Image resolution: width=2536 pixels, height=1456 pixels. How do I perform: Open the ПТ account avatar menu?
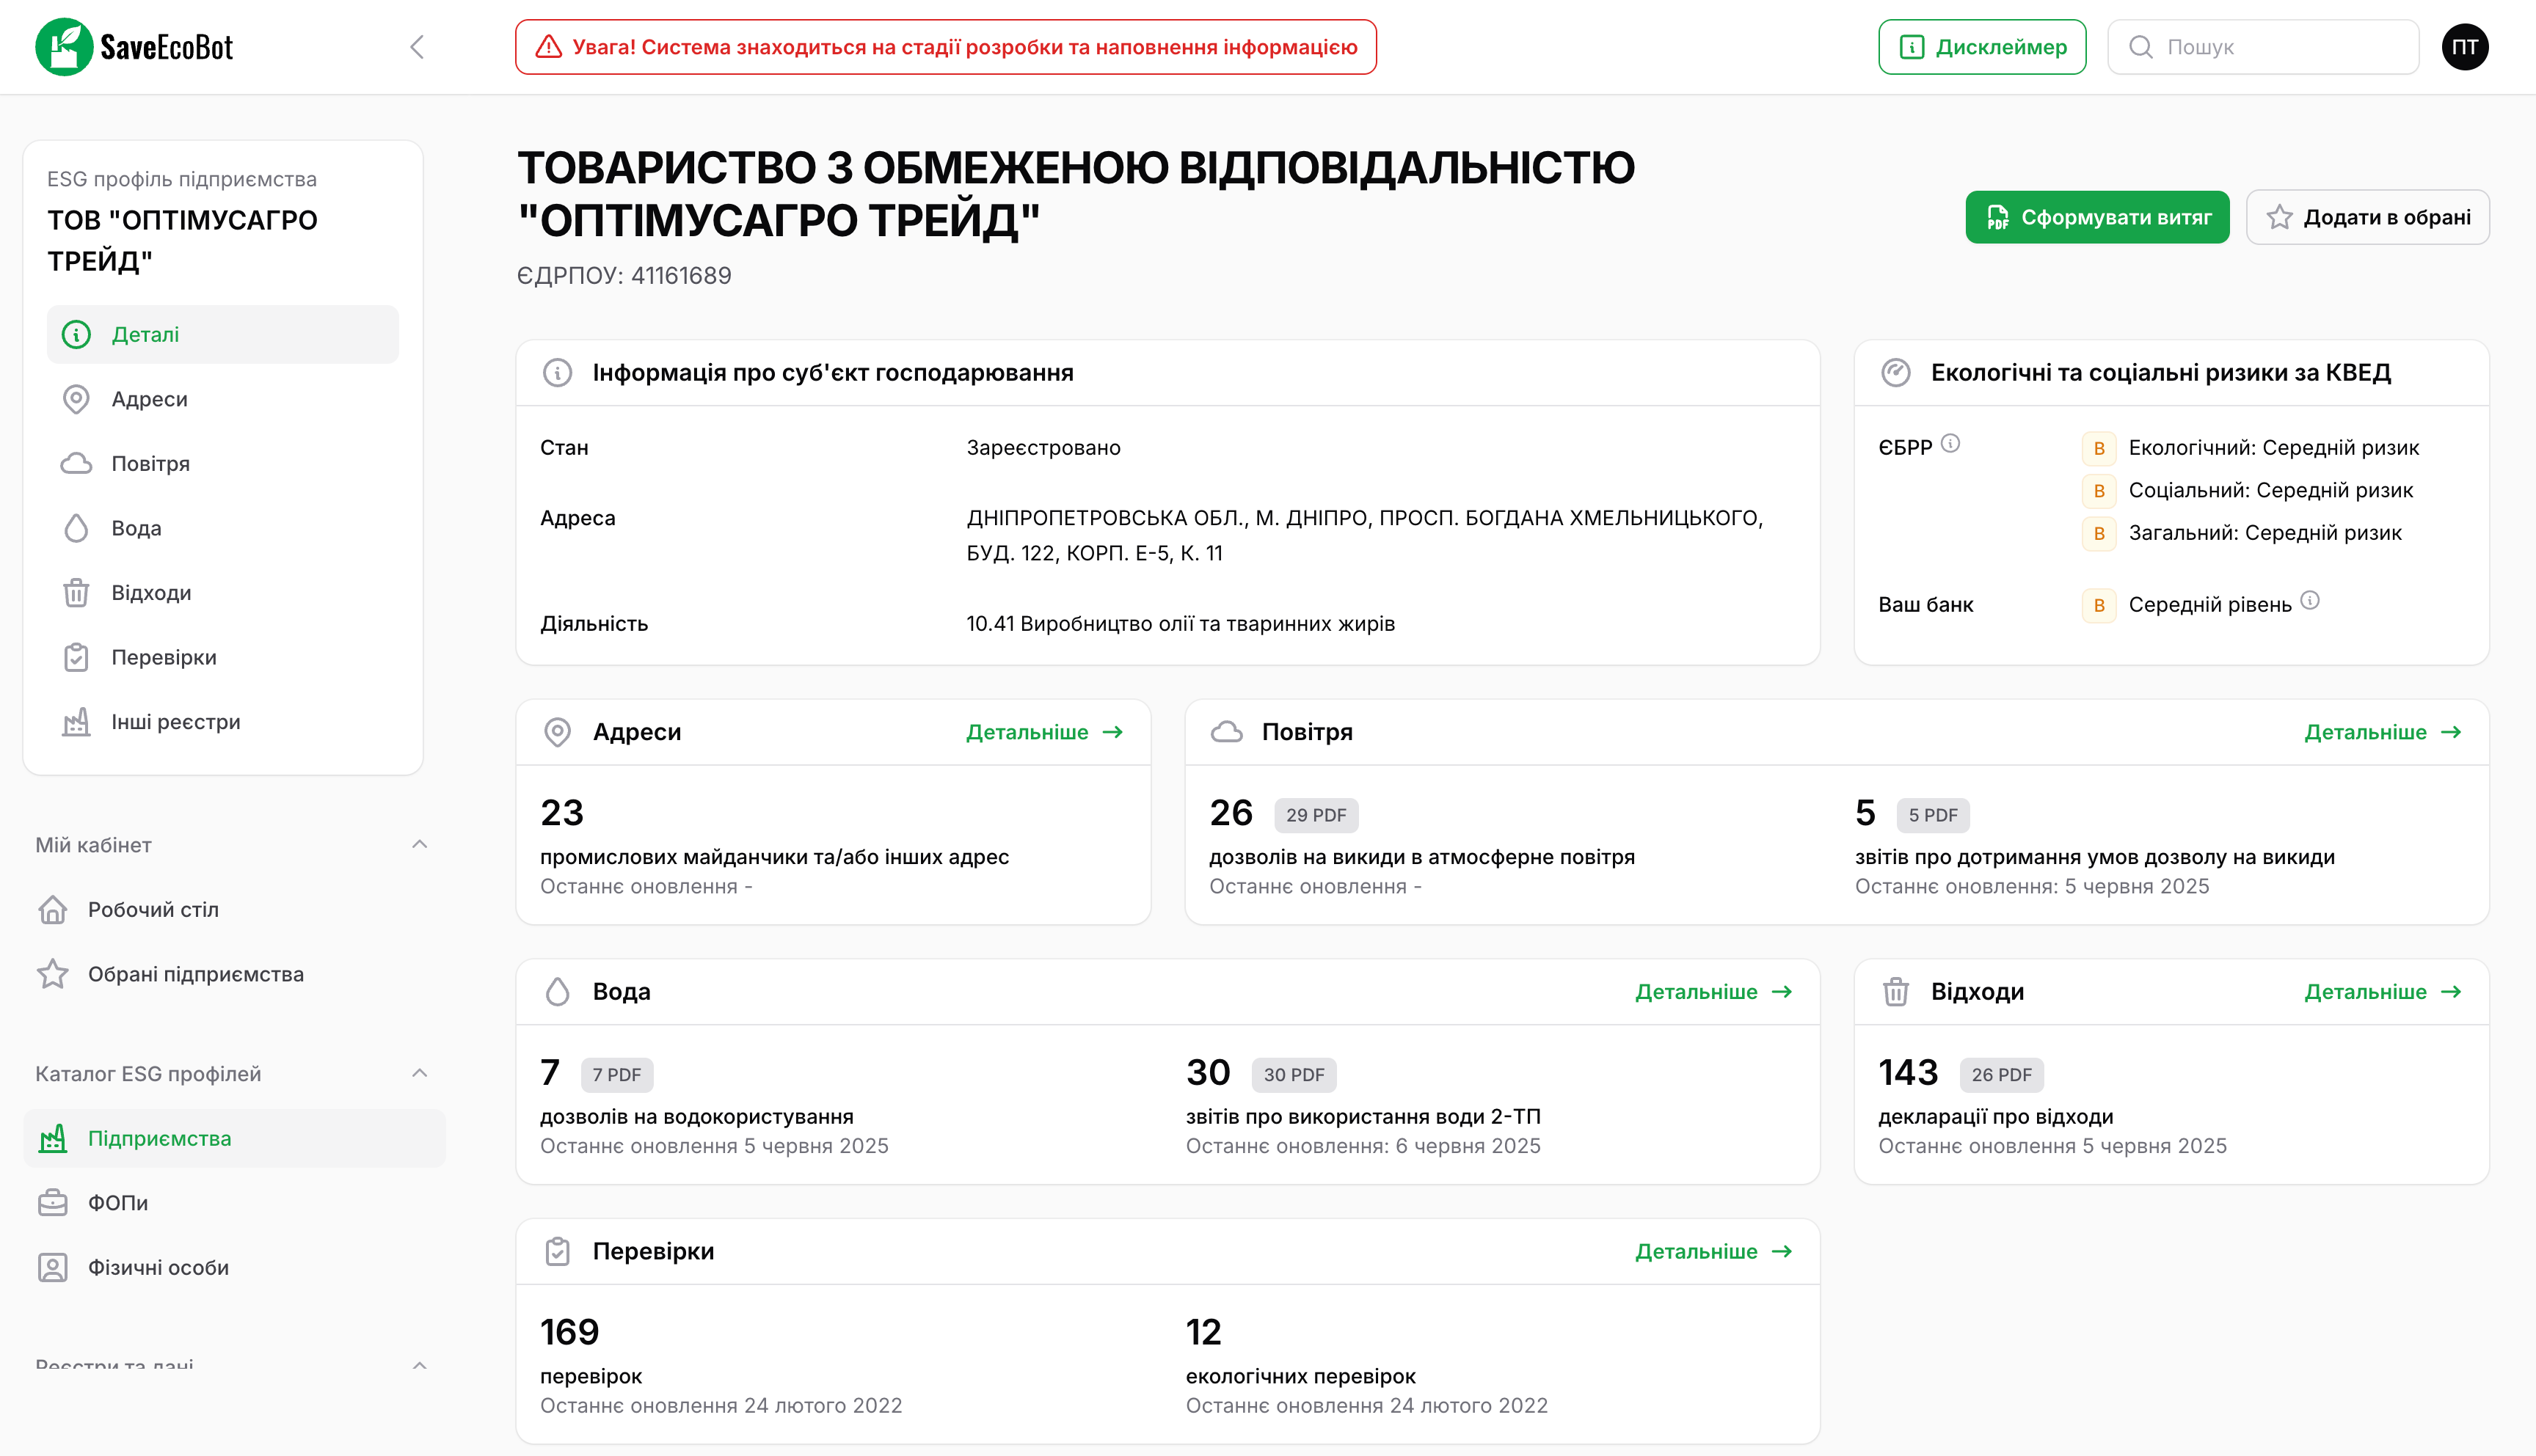point(2466,46)
